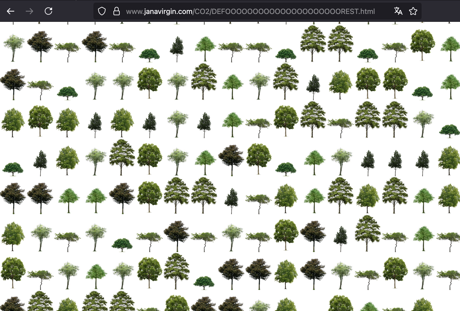The height and width of the screenshot is (311, 460).
Task: Show site security info via padlock
Action: 116,11
